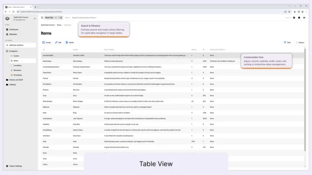
Task: Open a new browser tab
Action: tap(36, 7)
